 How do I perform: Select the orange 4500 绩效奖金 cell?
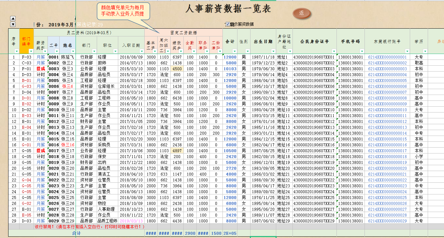point(177,69)
